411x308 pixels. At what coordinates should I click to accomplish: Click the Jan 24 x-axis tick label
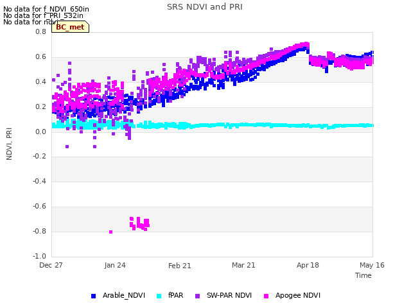115,265
